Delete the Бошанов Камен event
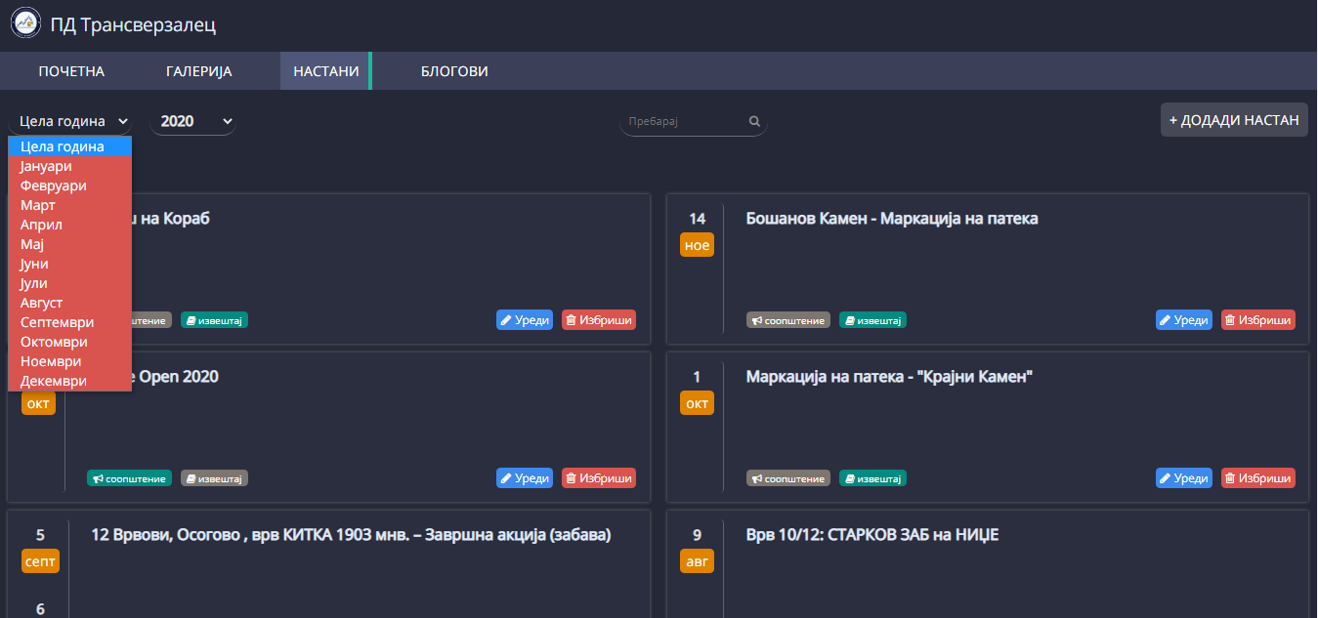The image size is (1318, 618). [x=1257, y=320]
